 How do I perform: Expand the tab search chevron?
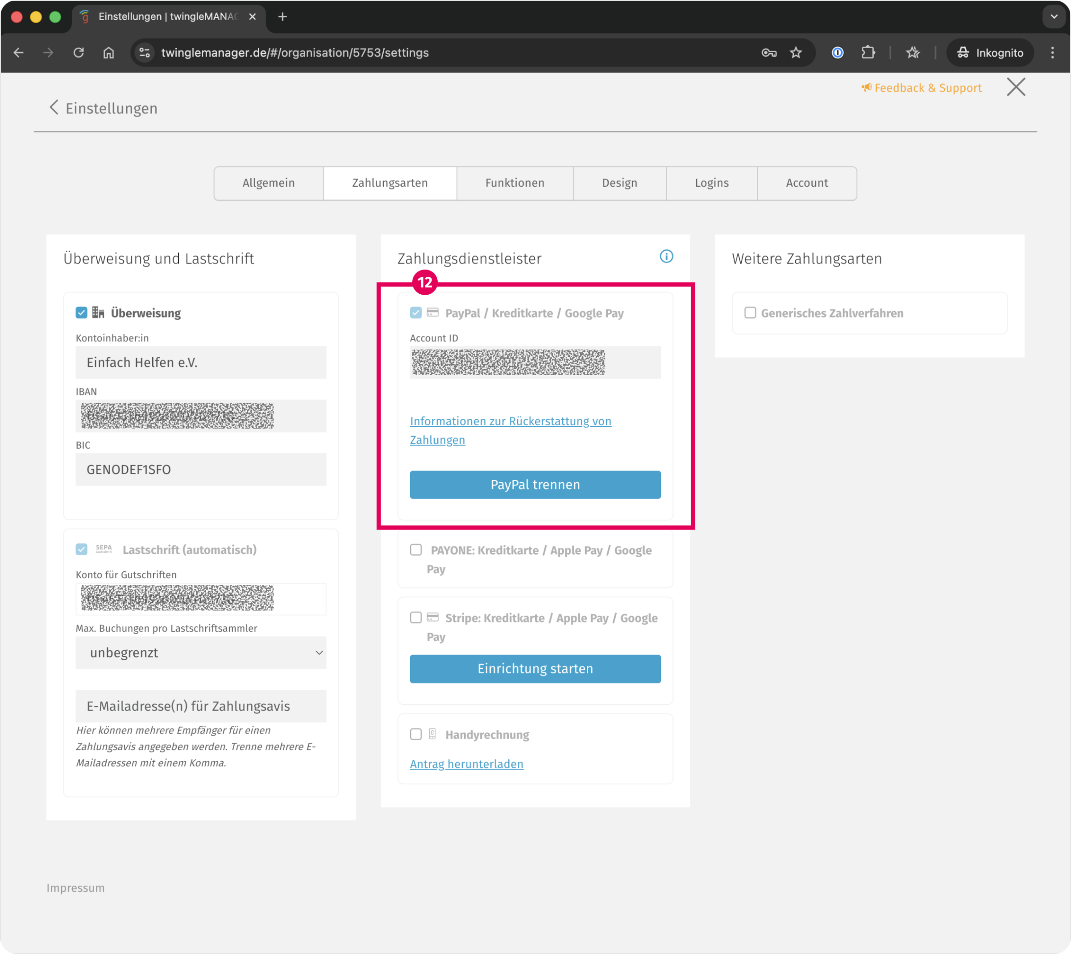1054,16
